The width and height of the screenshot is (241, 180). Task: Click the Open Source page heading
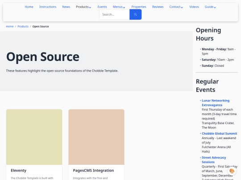(x=43, y=57)
